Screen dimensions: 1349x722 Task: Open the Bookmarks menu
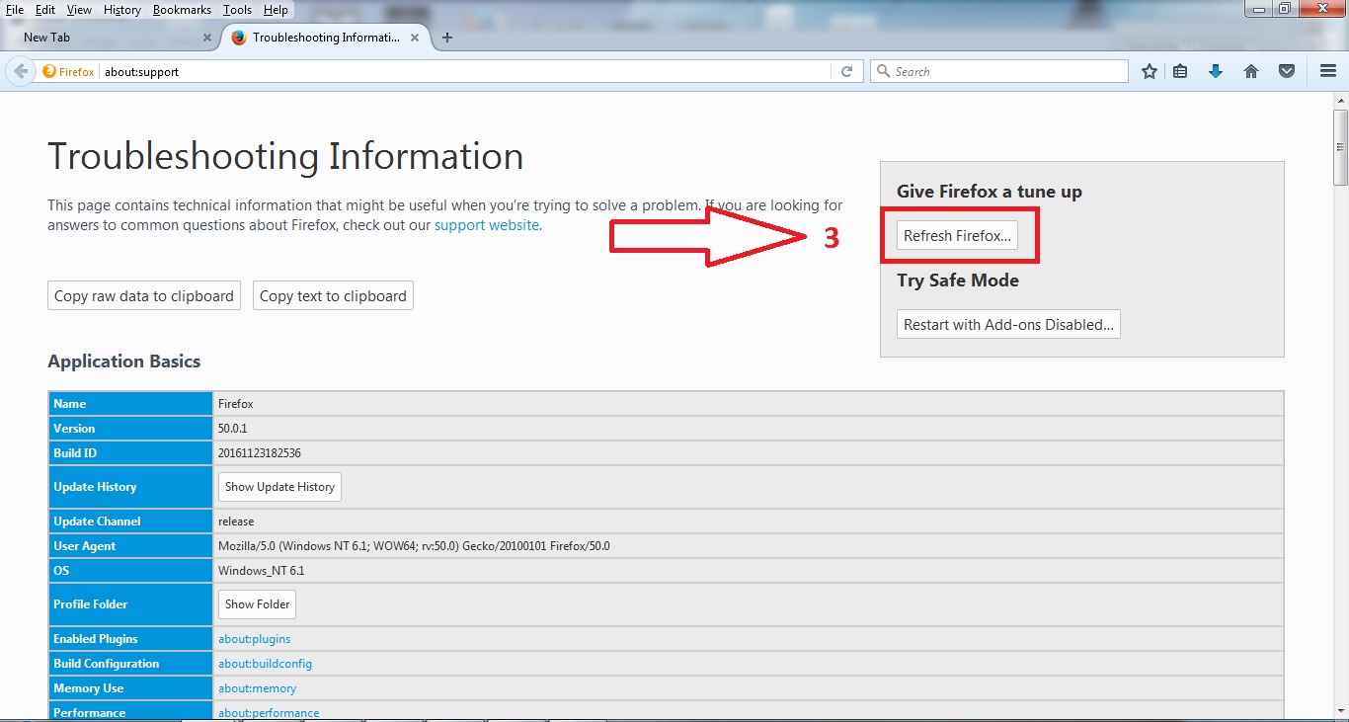click(x=182, y=10)
